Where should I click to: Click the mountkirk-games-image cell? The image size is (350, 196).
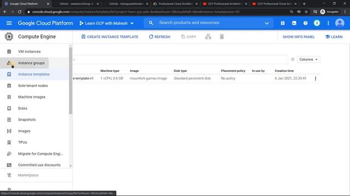coord(148,78)
